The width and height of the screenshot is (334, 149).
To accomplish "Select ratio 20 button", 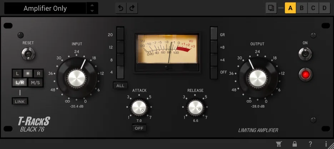I will pyautogui.click(x=120, y=34).
